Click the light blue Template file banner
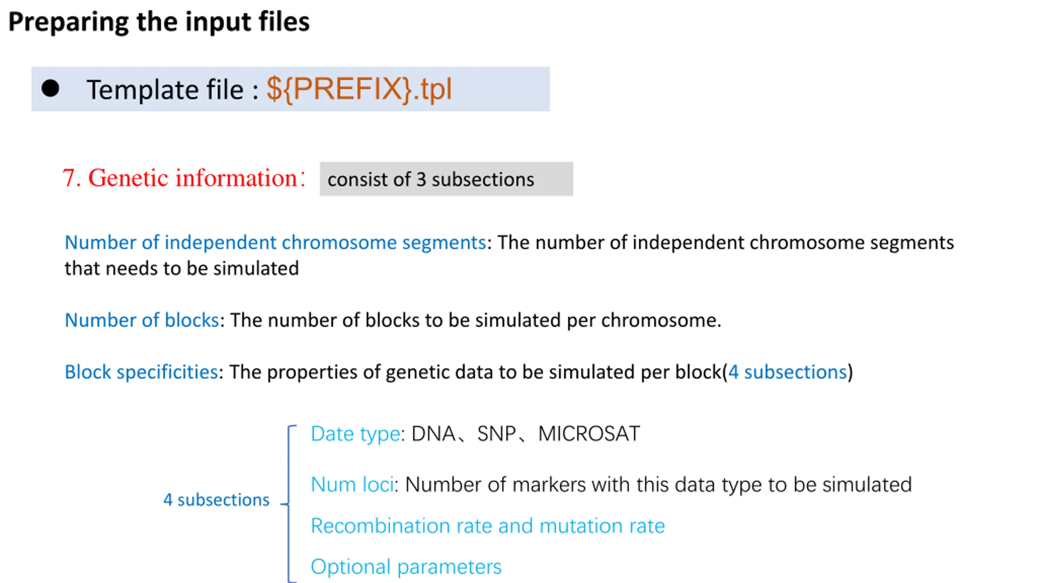 (290, 89)
